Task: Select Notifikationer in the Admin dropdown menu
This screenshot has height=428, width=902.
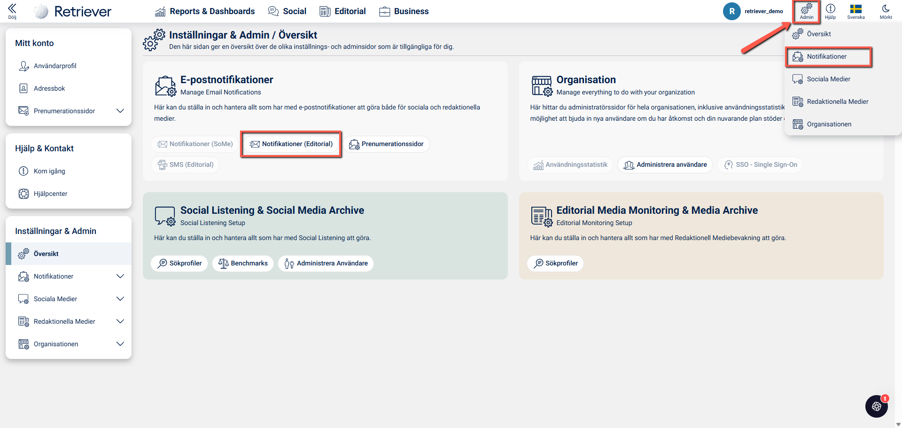Action: pyautogui.click(x=827, y=56)
